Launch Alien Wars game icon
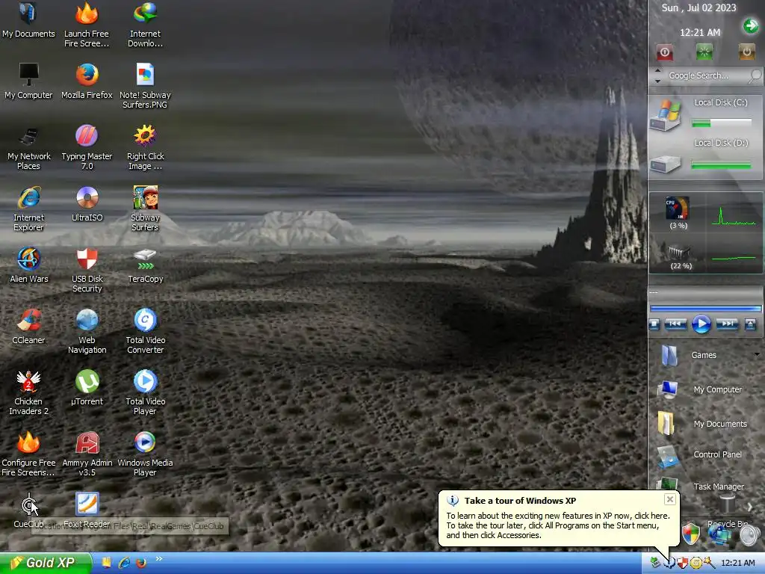765x574 pixels. (28, 265)
